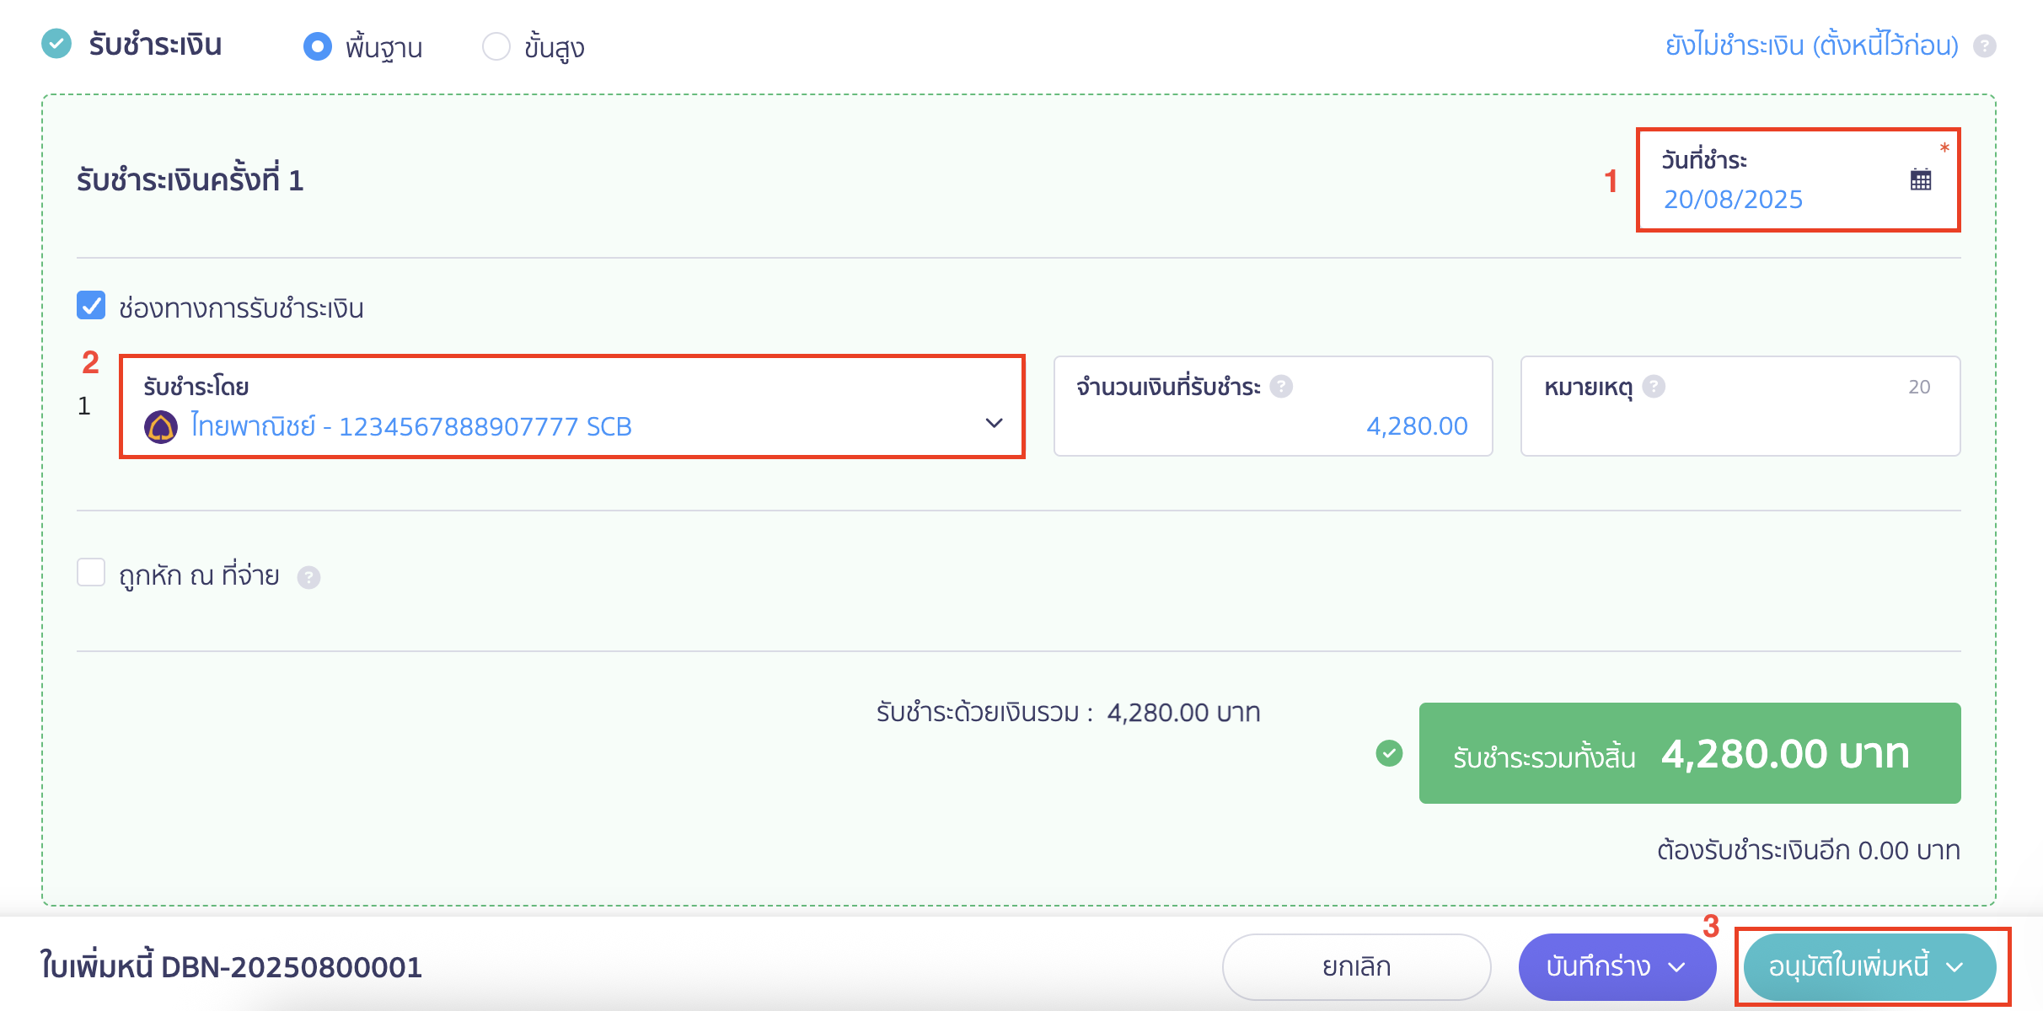2043x1011 pixels.
Task: Toggle the รับชำระเงิน teal check circle
Action: [56, 44]
